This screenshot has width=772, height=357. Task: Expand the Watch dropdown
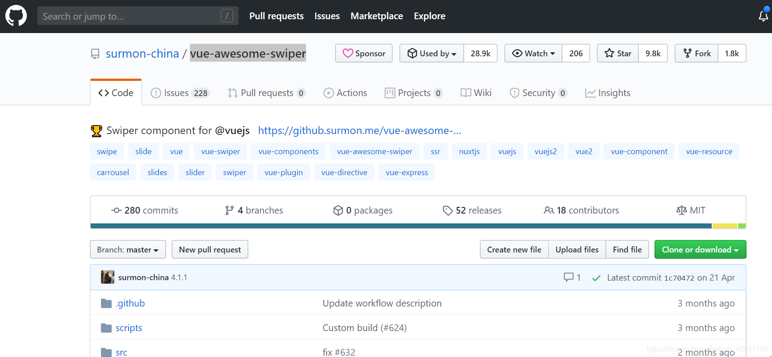(533, 53)
